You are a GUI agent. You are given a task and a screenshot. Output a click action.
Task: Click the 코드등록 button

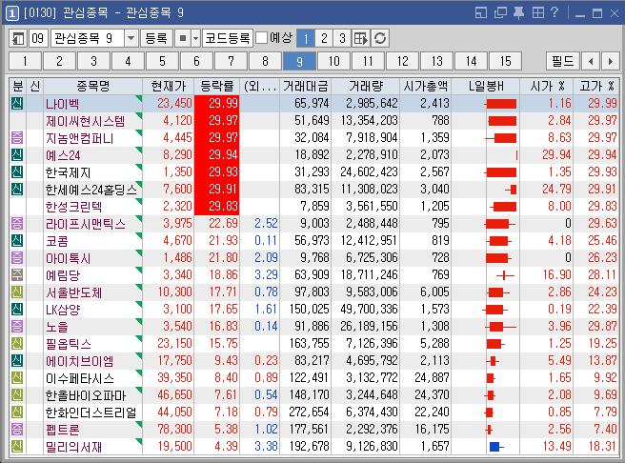227,38
